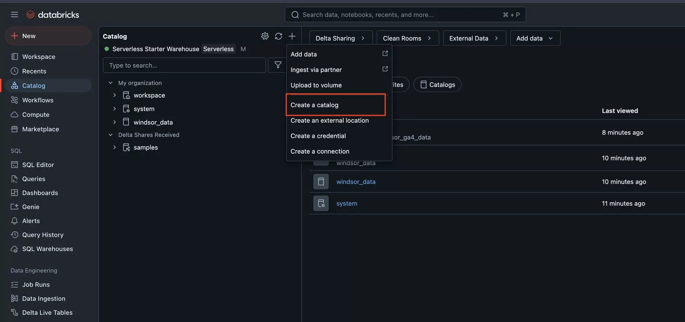
Task: Open Delta Sharing menu
Action: pos(341,38)
